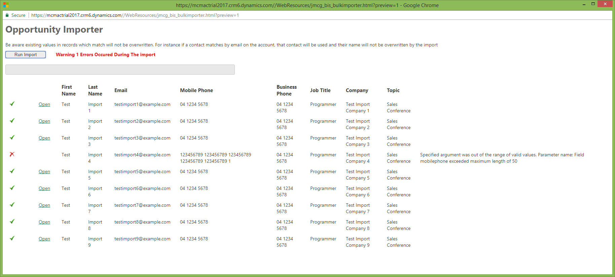Click green checkmark for Import 5 row

[12, 171]
